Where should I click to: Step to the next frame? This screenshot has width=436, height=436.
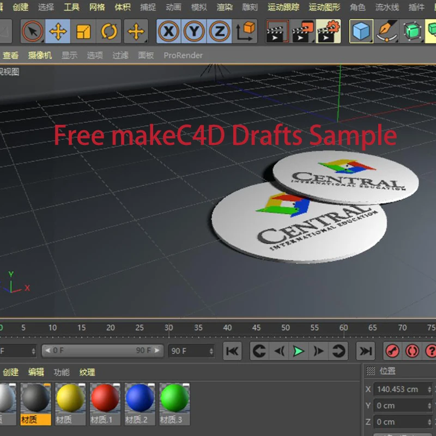point(318,351)
